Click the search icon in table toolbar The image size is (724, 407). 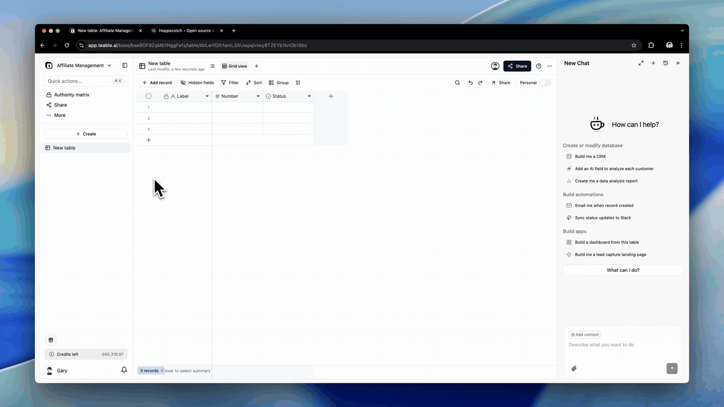tap(458, 83)
